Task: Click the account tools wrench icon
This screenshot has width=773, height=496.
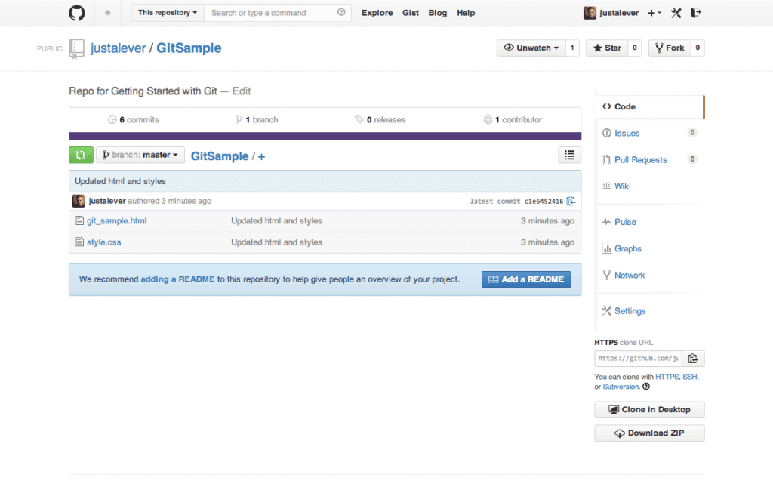Action: point(676,13)
